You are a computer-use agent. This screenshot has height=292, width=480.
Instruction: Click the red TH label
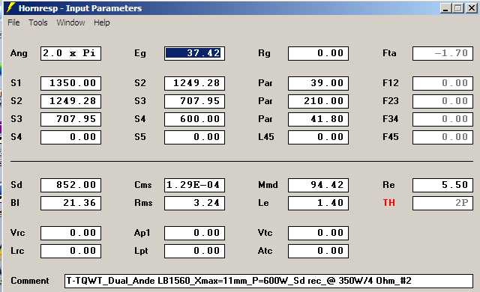coord(389,203)
